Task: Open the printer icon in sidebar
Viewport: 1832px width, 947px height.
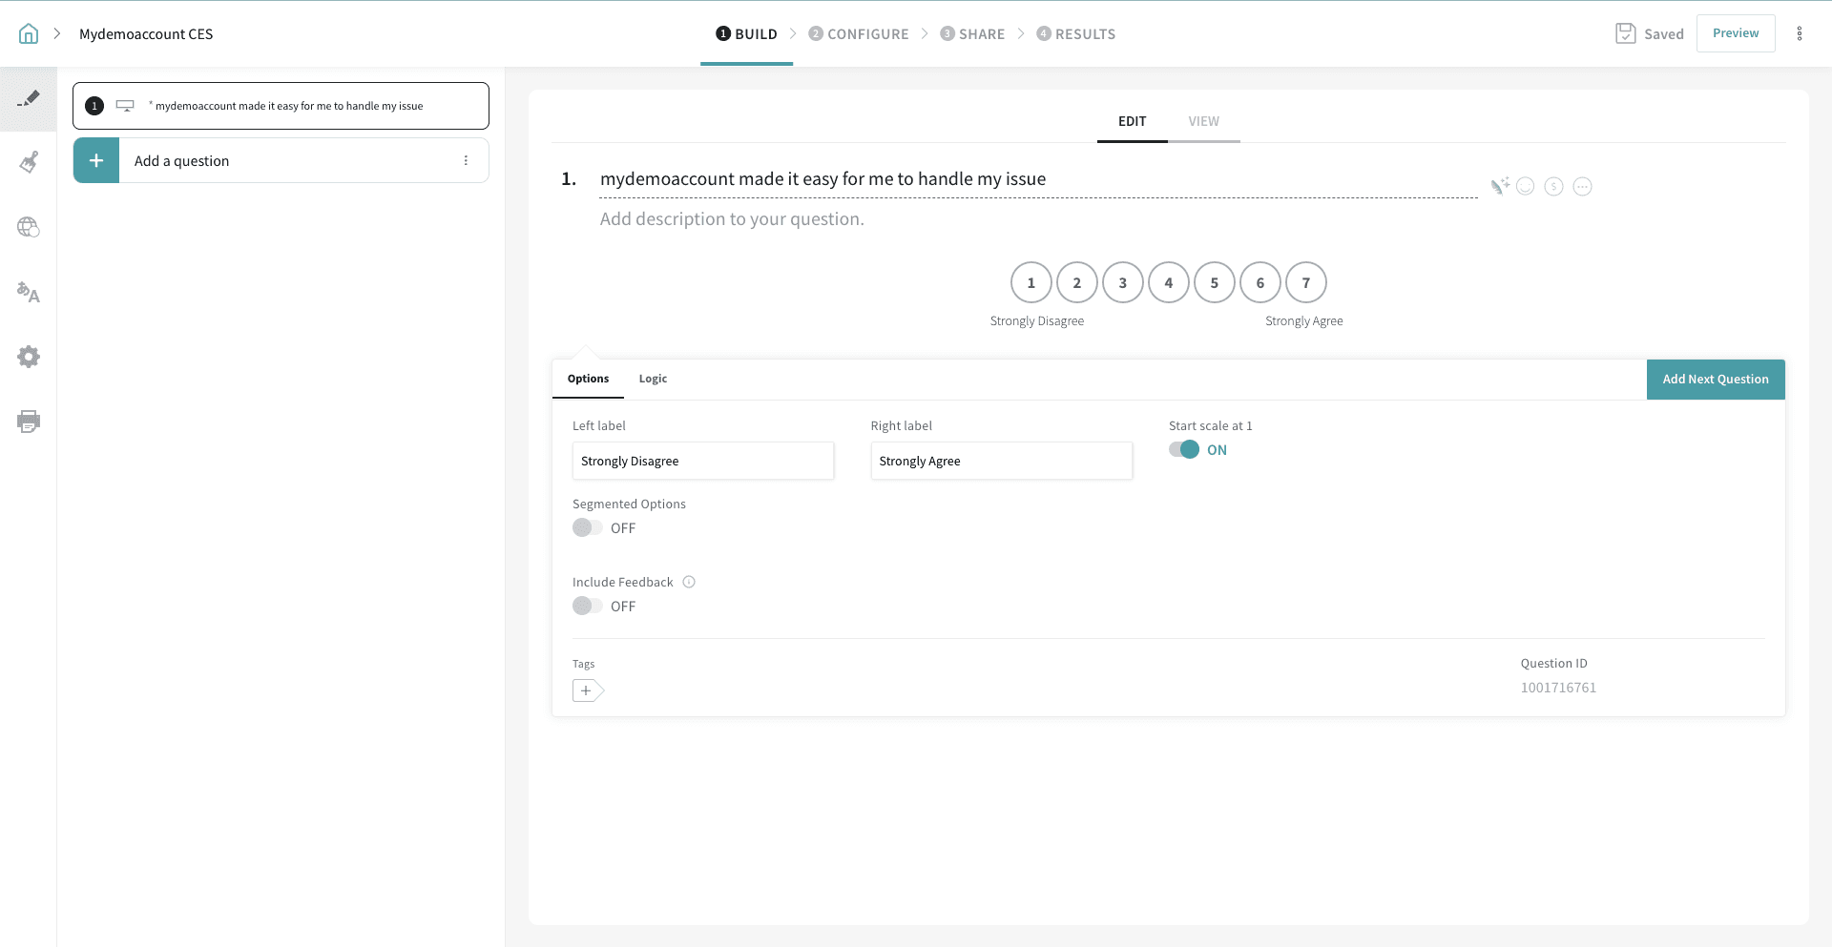Action: [x=29, y=422]
